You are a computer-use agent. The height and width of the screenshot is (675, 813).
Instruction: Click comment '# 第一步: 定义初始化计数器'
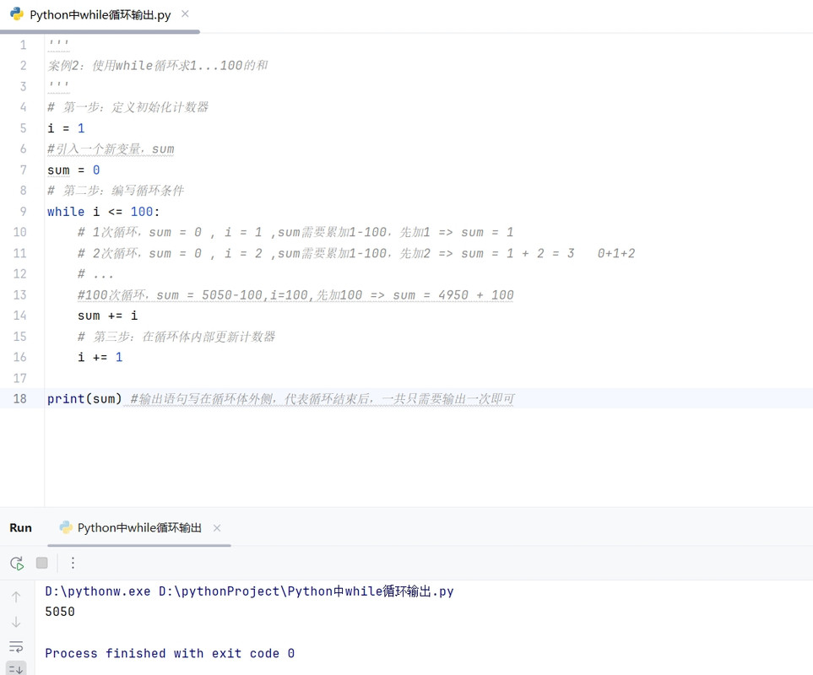tap(127, 107)
